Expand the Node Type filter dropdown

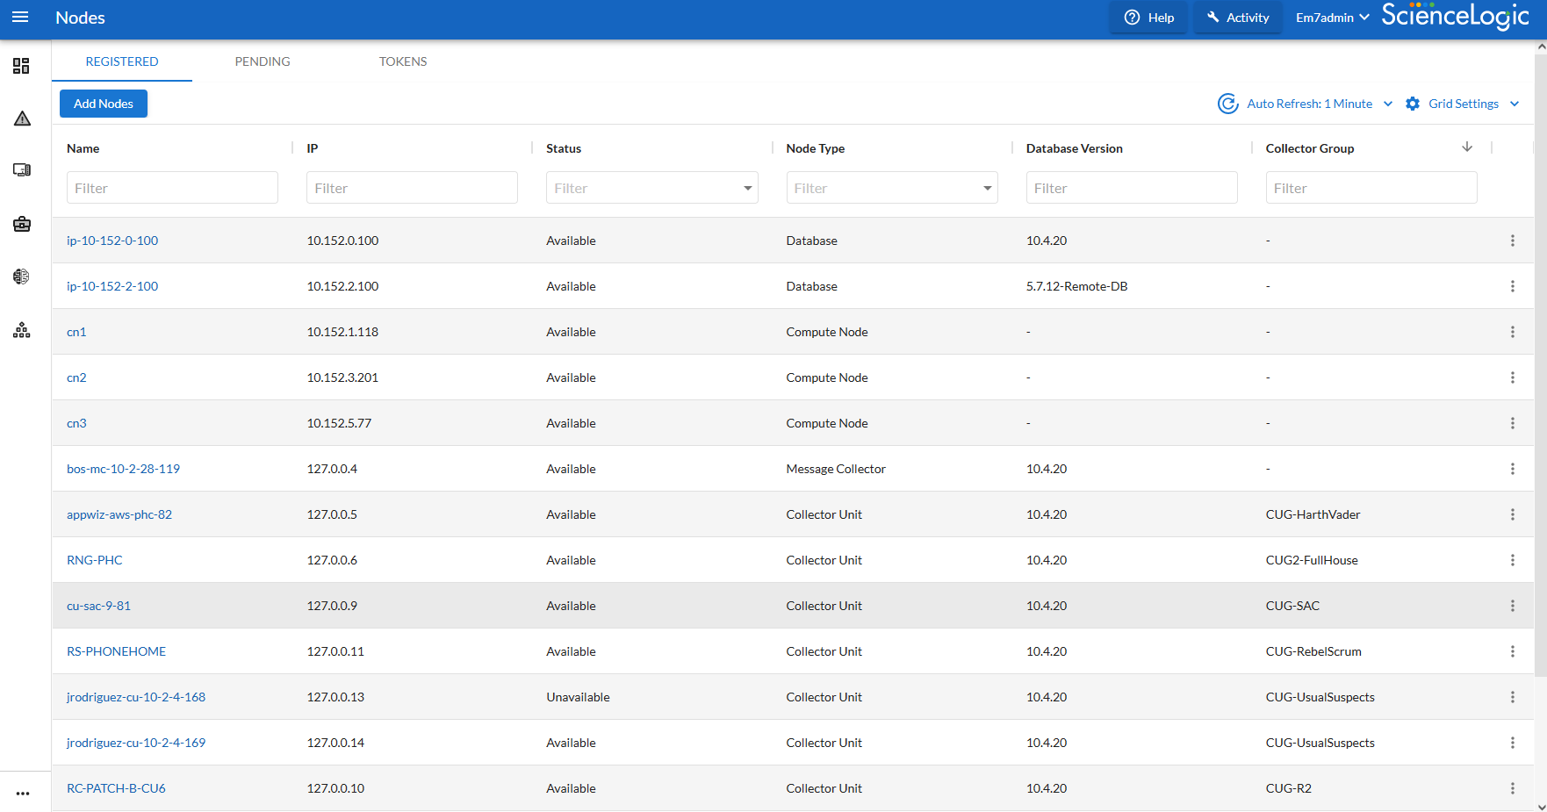tap(987, 188)
